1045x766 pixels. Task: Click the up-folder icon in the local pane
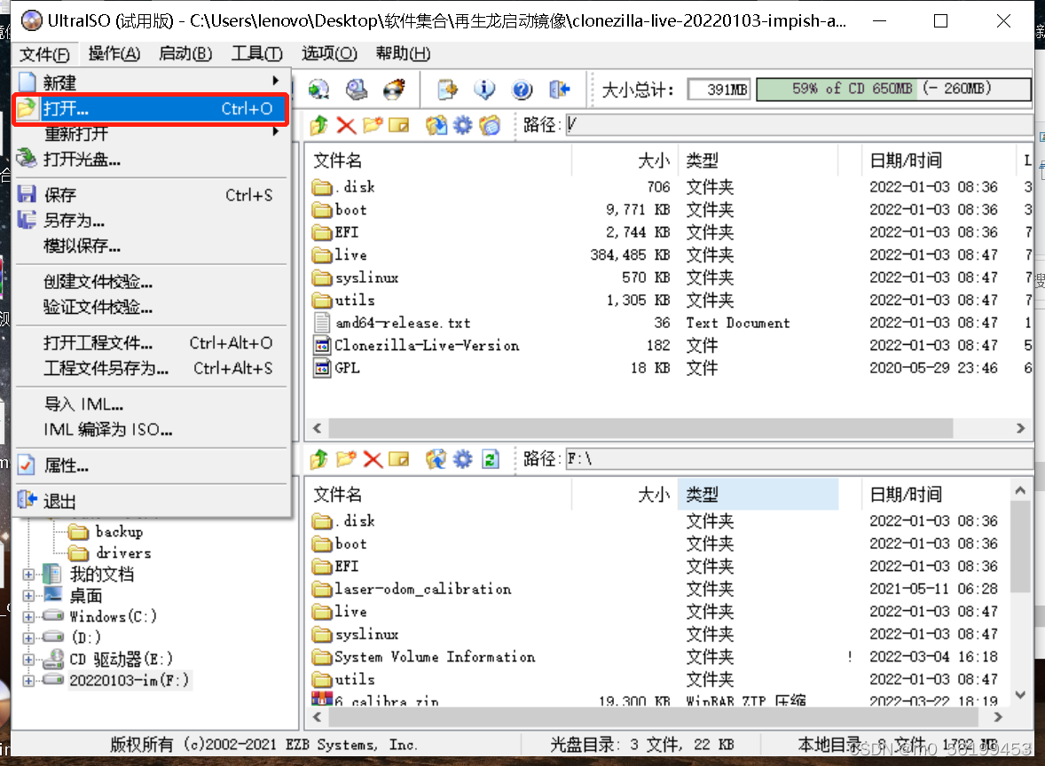coord(319,459)
